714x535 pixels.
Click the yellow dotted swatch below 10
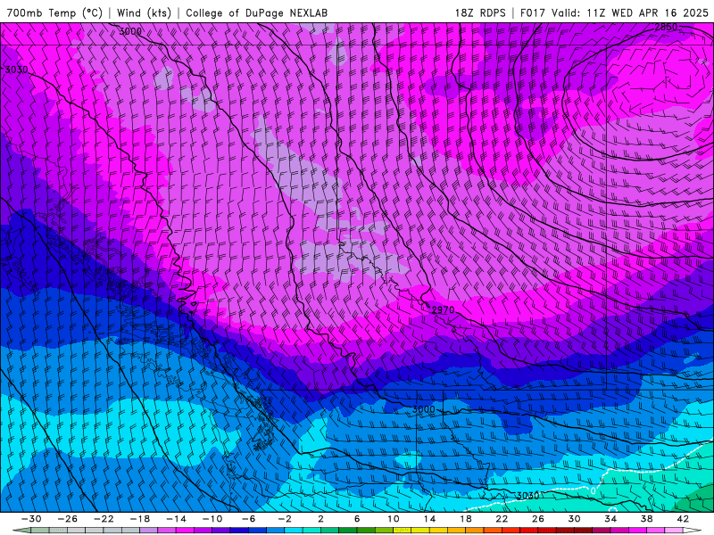[x=403, y=531]
